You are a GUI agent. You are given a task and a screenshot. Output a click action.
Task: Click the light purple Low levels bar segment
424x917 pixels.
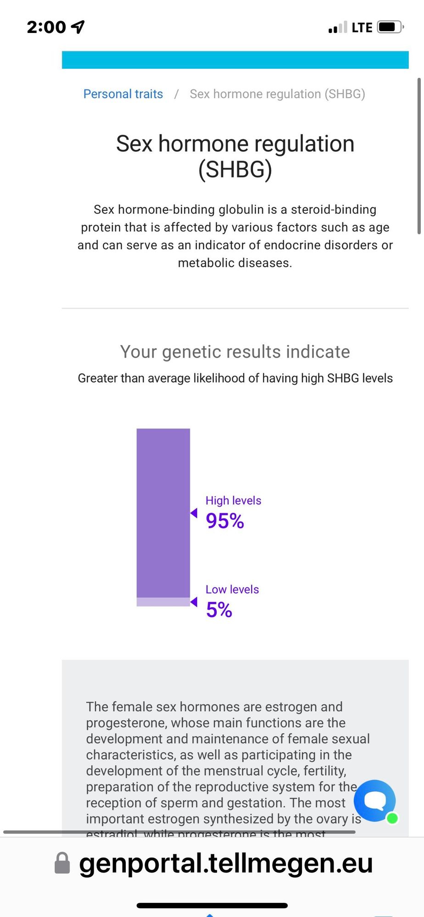pyautogui.click(x=163, y=602)
